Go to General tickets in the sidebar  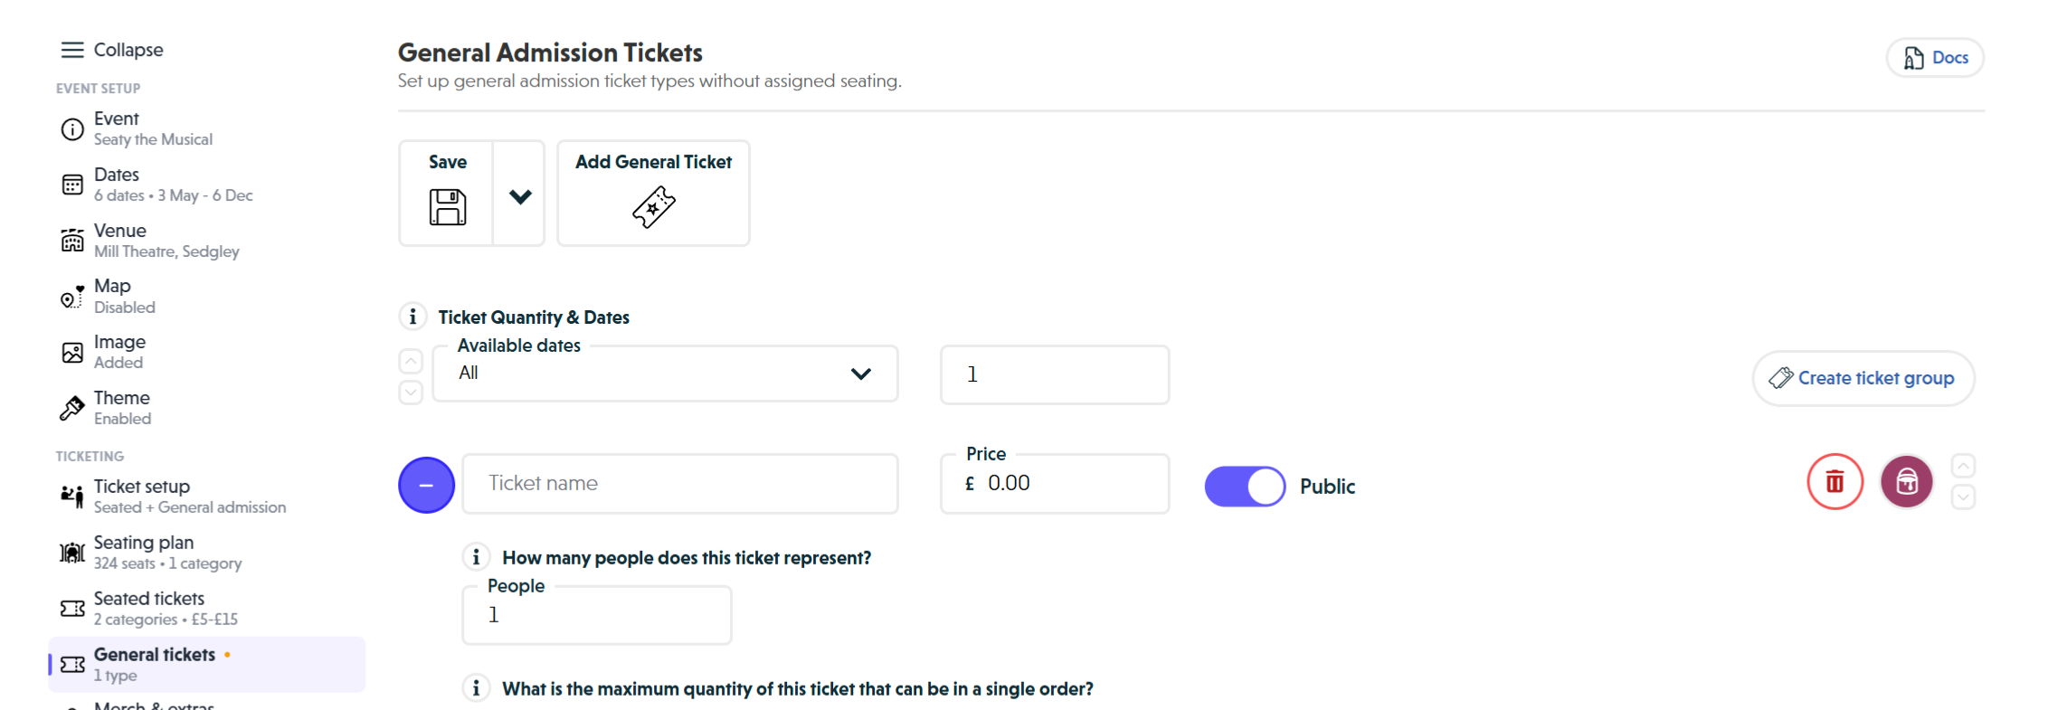coord(155,663)
